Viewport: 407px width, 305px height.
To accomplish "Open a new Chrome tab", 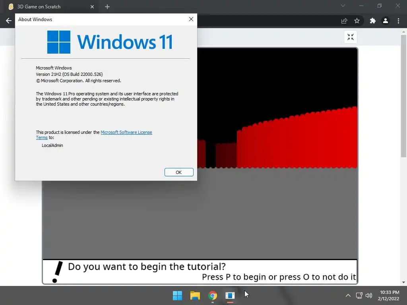I will pyautogui.click(x=107, y=7).
